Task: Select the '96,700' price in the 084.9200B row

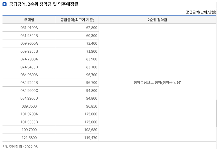Action: pyautogui.click(x=77, y=83)
